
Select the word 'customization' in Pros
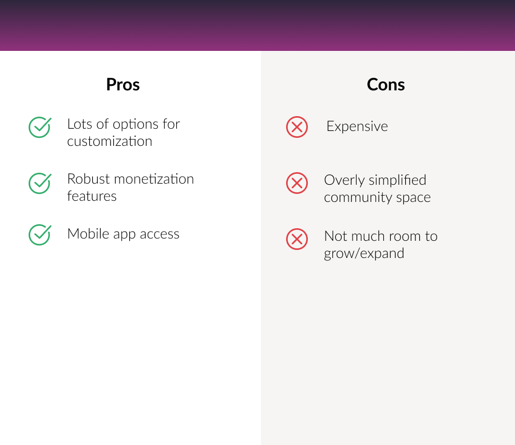pos(109,141)
